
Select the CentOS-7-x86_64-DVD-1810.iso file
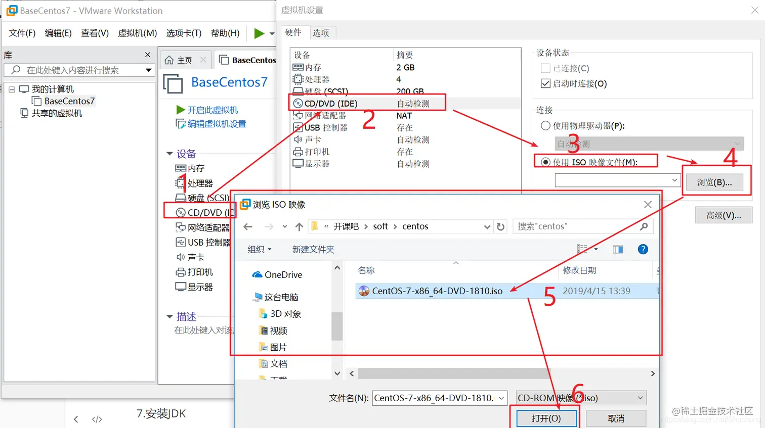(430, 291)
